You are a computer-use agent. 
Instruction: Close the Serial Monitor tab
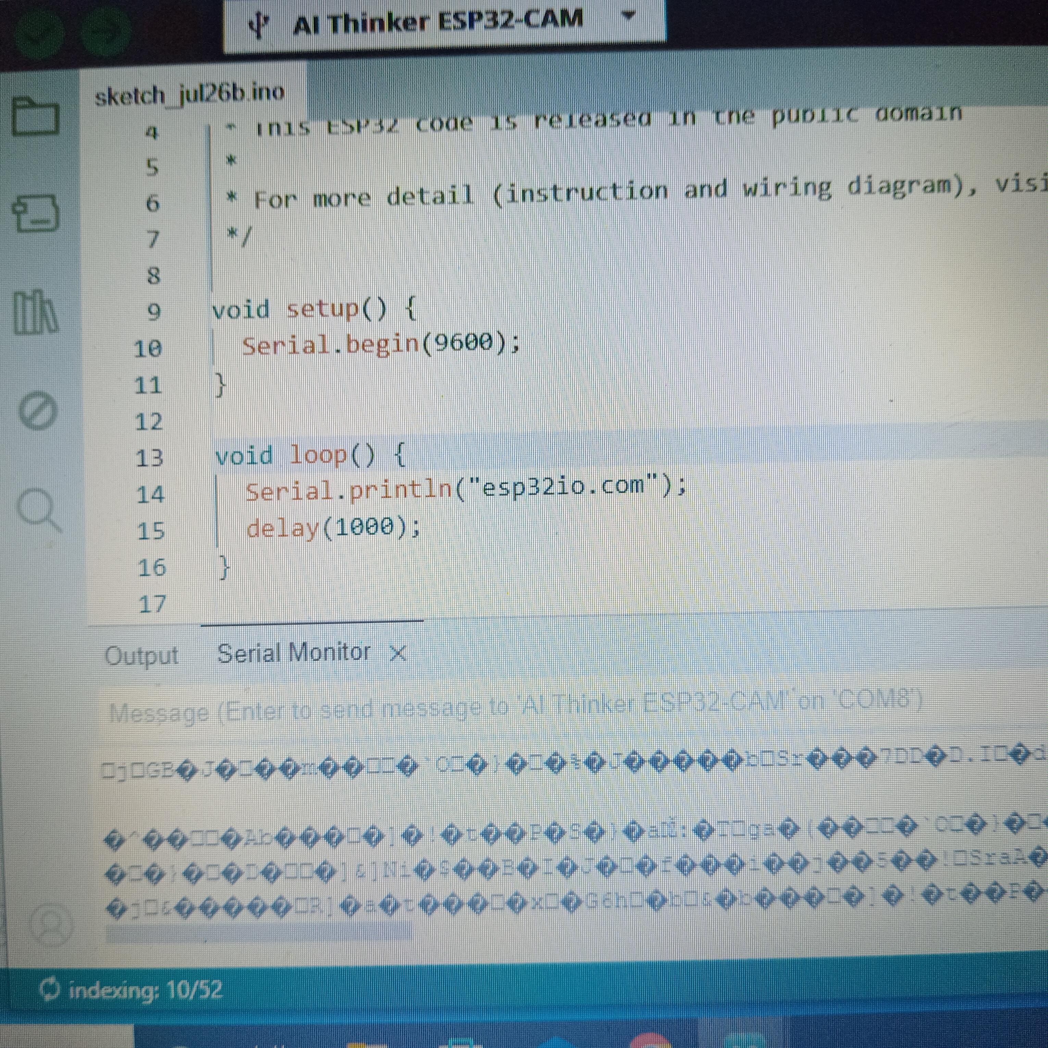[x=398, y=653]
